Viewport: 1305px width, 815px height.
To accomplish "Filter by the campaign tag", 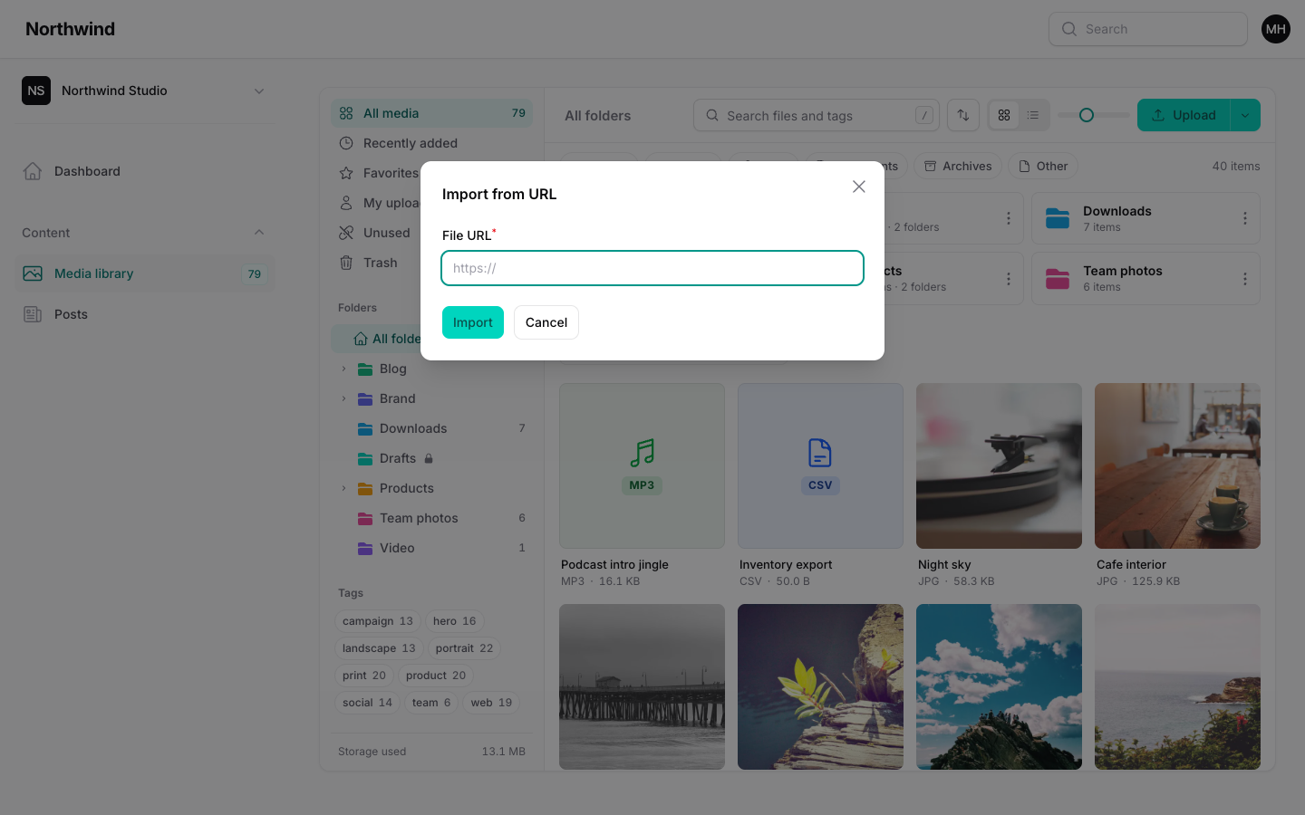I will pyautogui.click(x=378, y=621).
